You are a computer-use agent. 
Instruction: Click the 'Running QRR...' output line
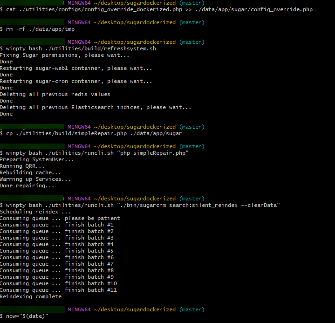[x=22, y=166]
